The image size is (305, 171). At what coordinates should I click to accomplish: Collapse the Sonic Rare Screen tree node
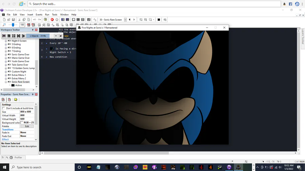click(x=6, y=82)
